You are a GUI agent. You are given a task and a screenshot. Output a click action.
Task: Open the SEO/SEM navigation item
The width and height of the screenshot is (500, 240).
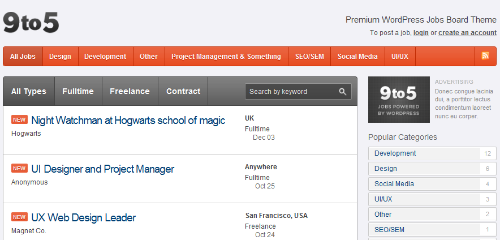[309, 57]
